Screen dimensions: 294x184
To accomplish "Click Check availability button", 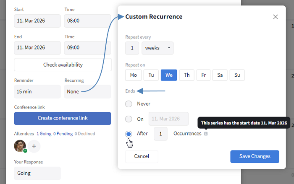I will pyautogui.click(x=63, y=65).
